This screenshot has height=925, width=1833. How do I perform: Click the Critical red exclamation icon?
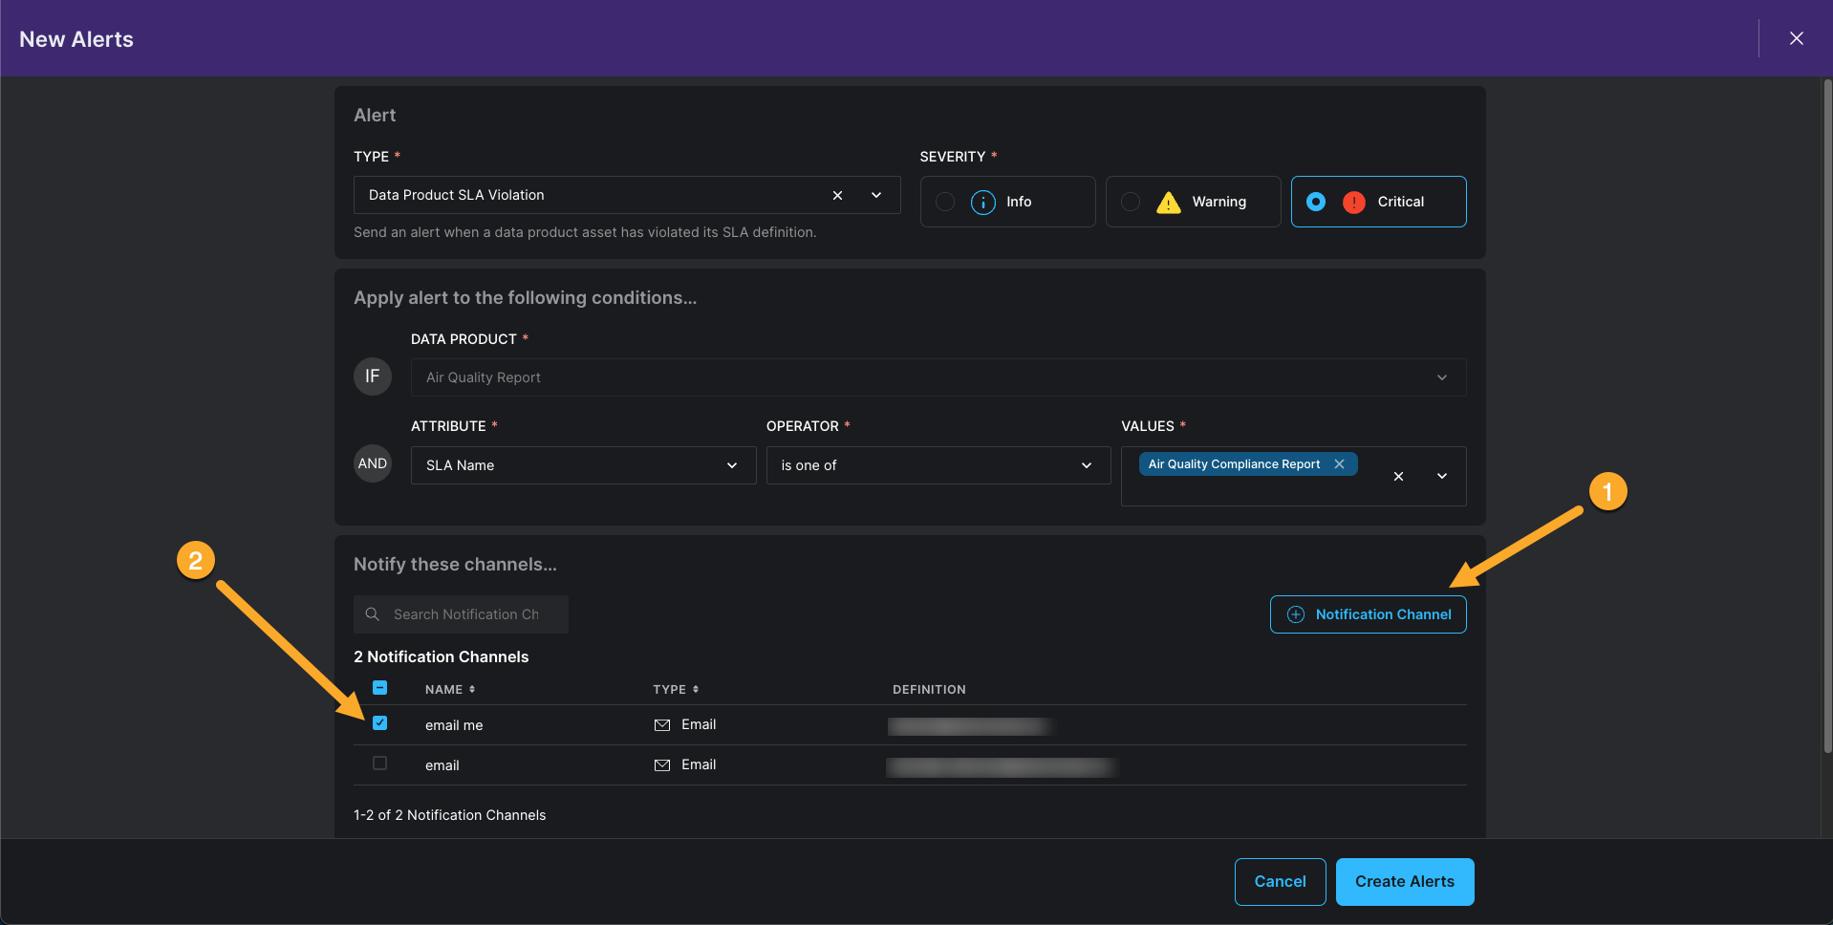tap(1353, 202)
